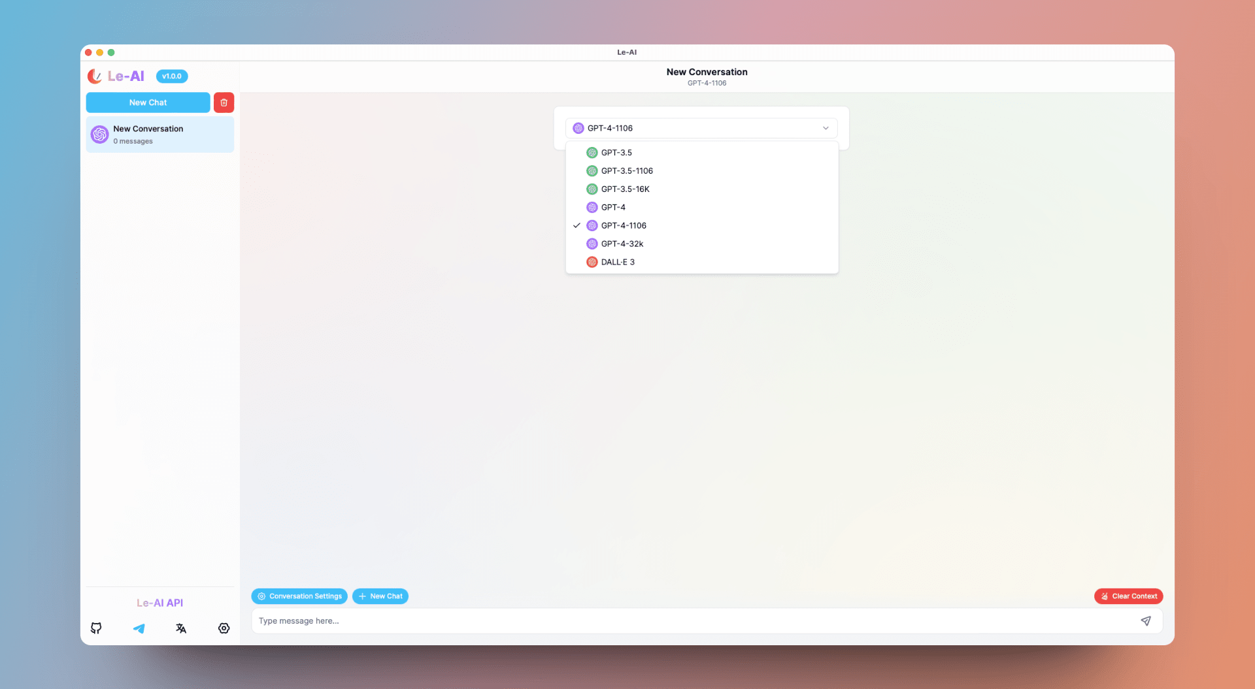Select GPT-4-32k model option
1255x689 pixels.
(702, 244)
